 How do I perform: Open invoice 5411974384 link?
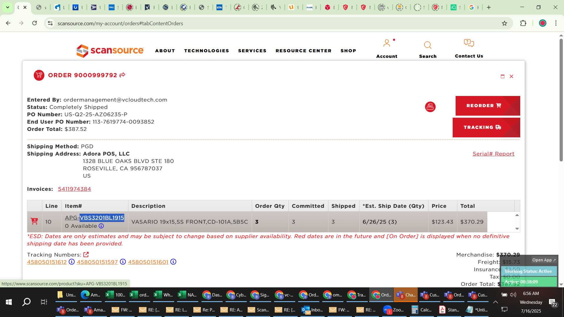click(74, 189)
